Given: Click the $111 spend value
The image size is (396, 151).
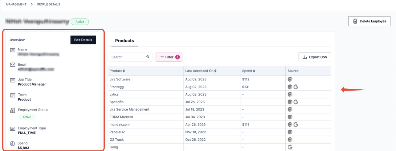Looking at the screenshot, I should [246, 124].
